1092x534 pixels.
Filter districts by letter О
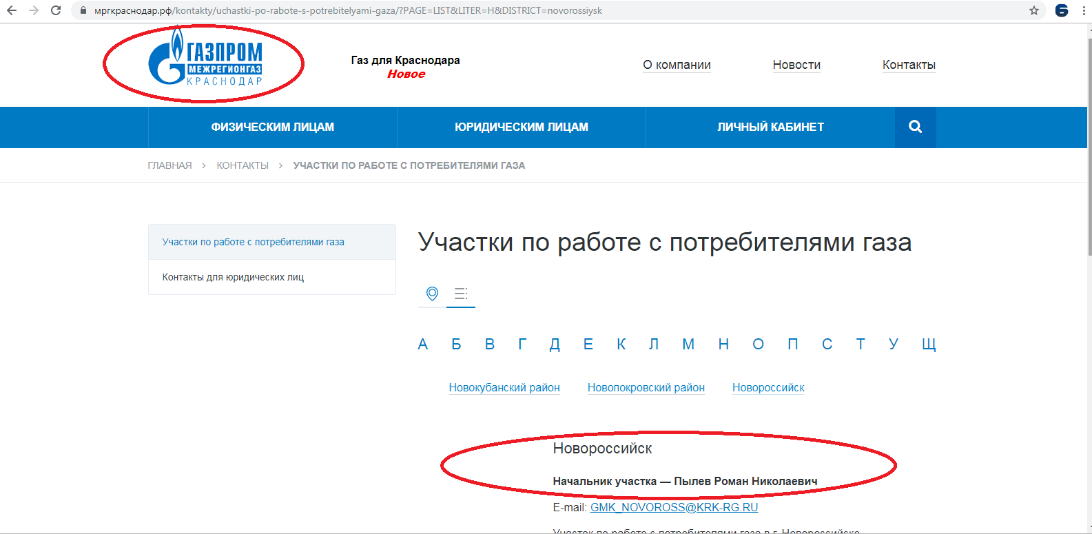tap(758, 344)
